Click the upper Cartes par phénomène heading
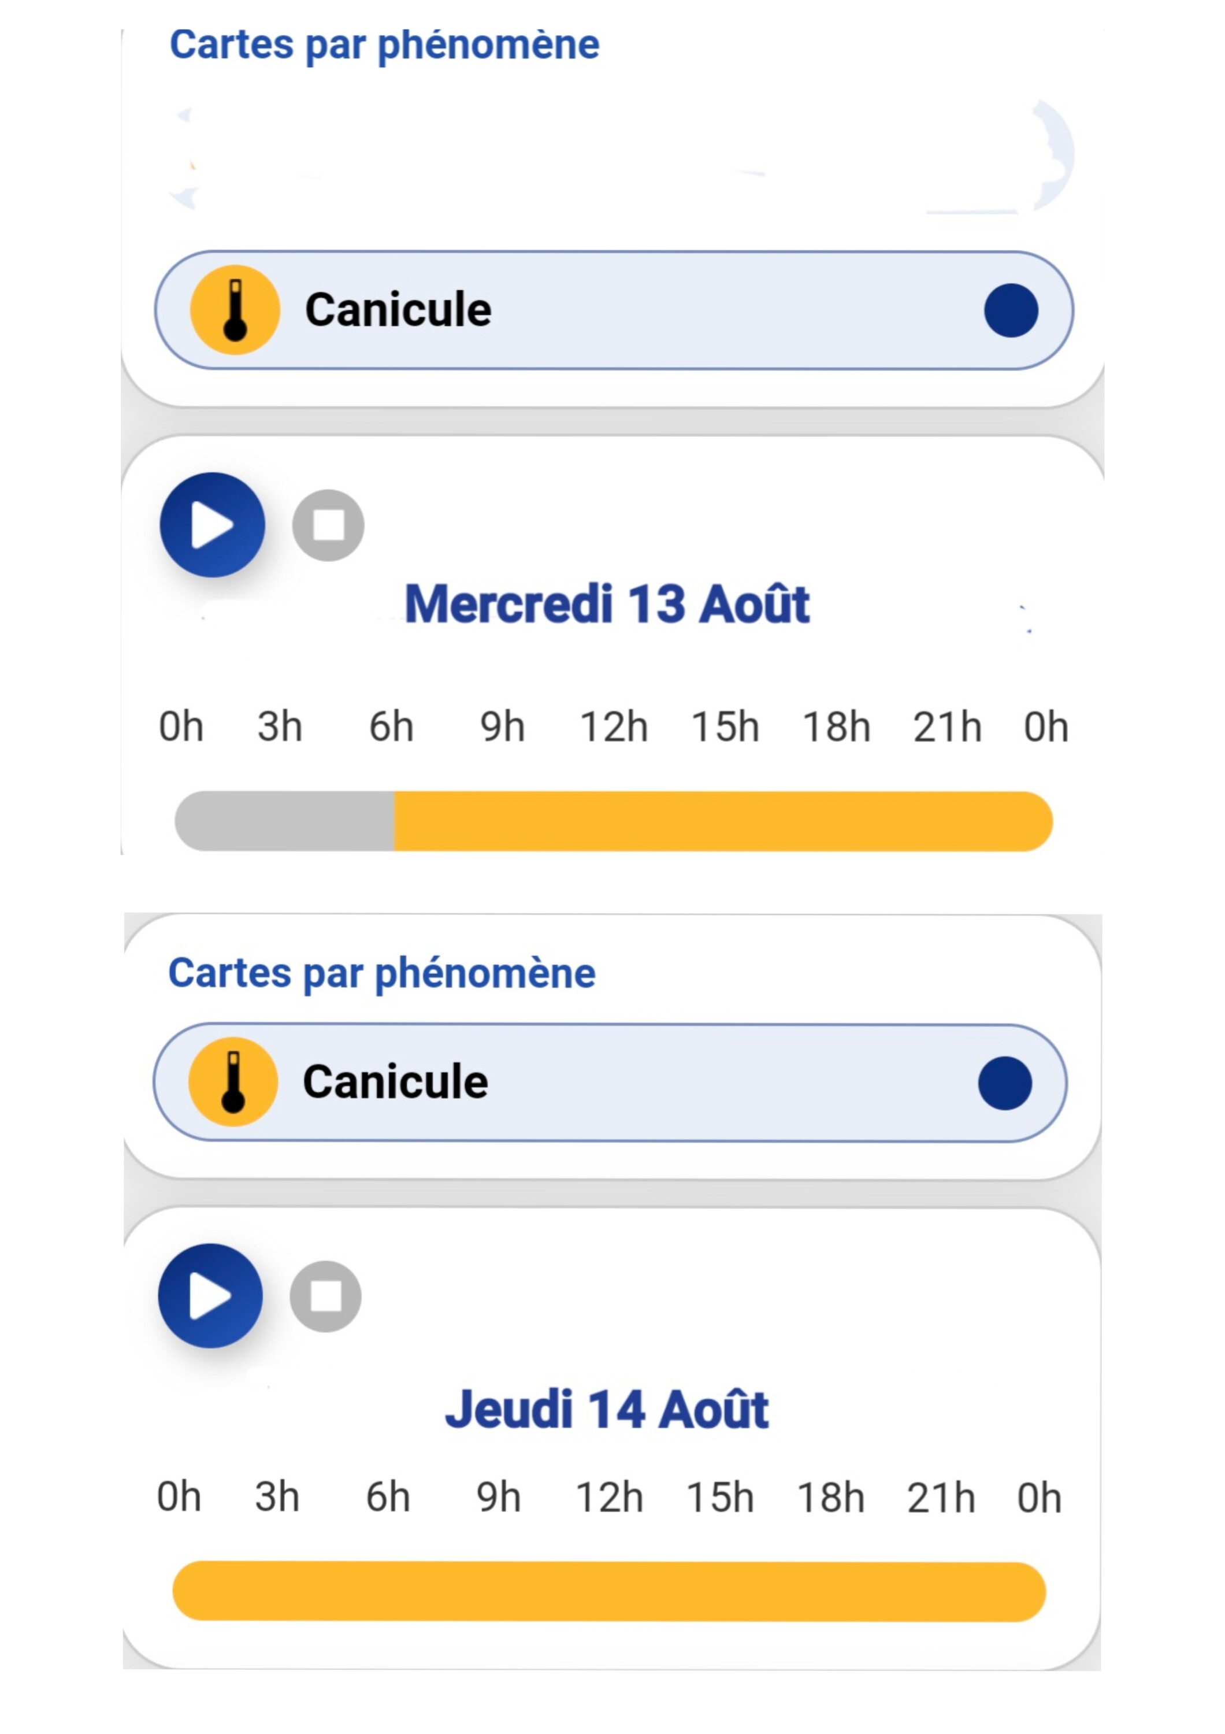 (384, 45)
